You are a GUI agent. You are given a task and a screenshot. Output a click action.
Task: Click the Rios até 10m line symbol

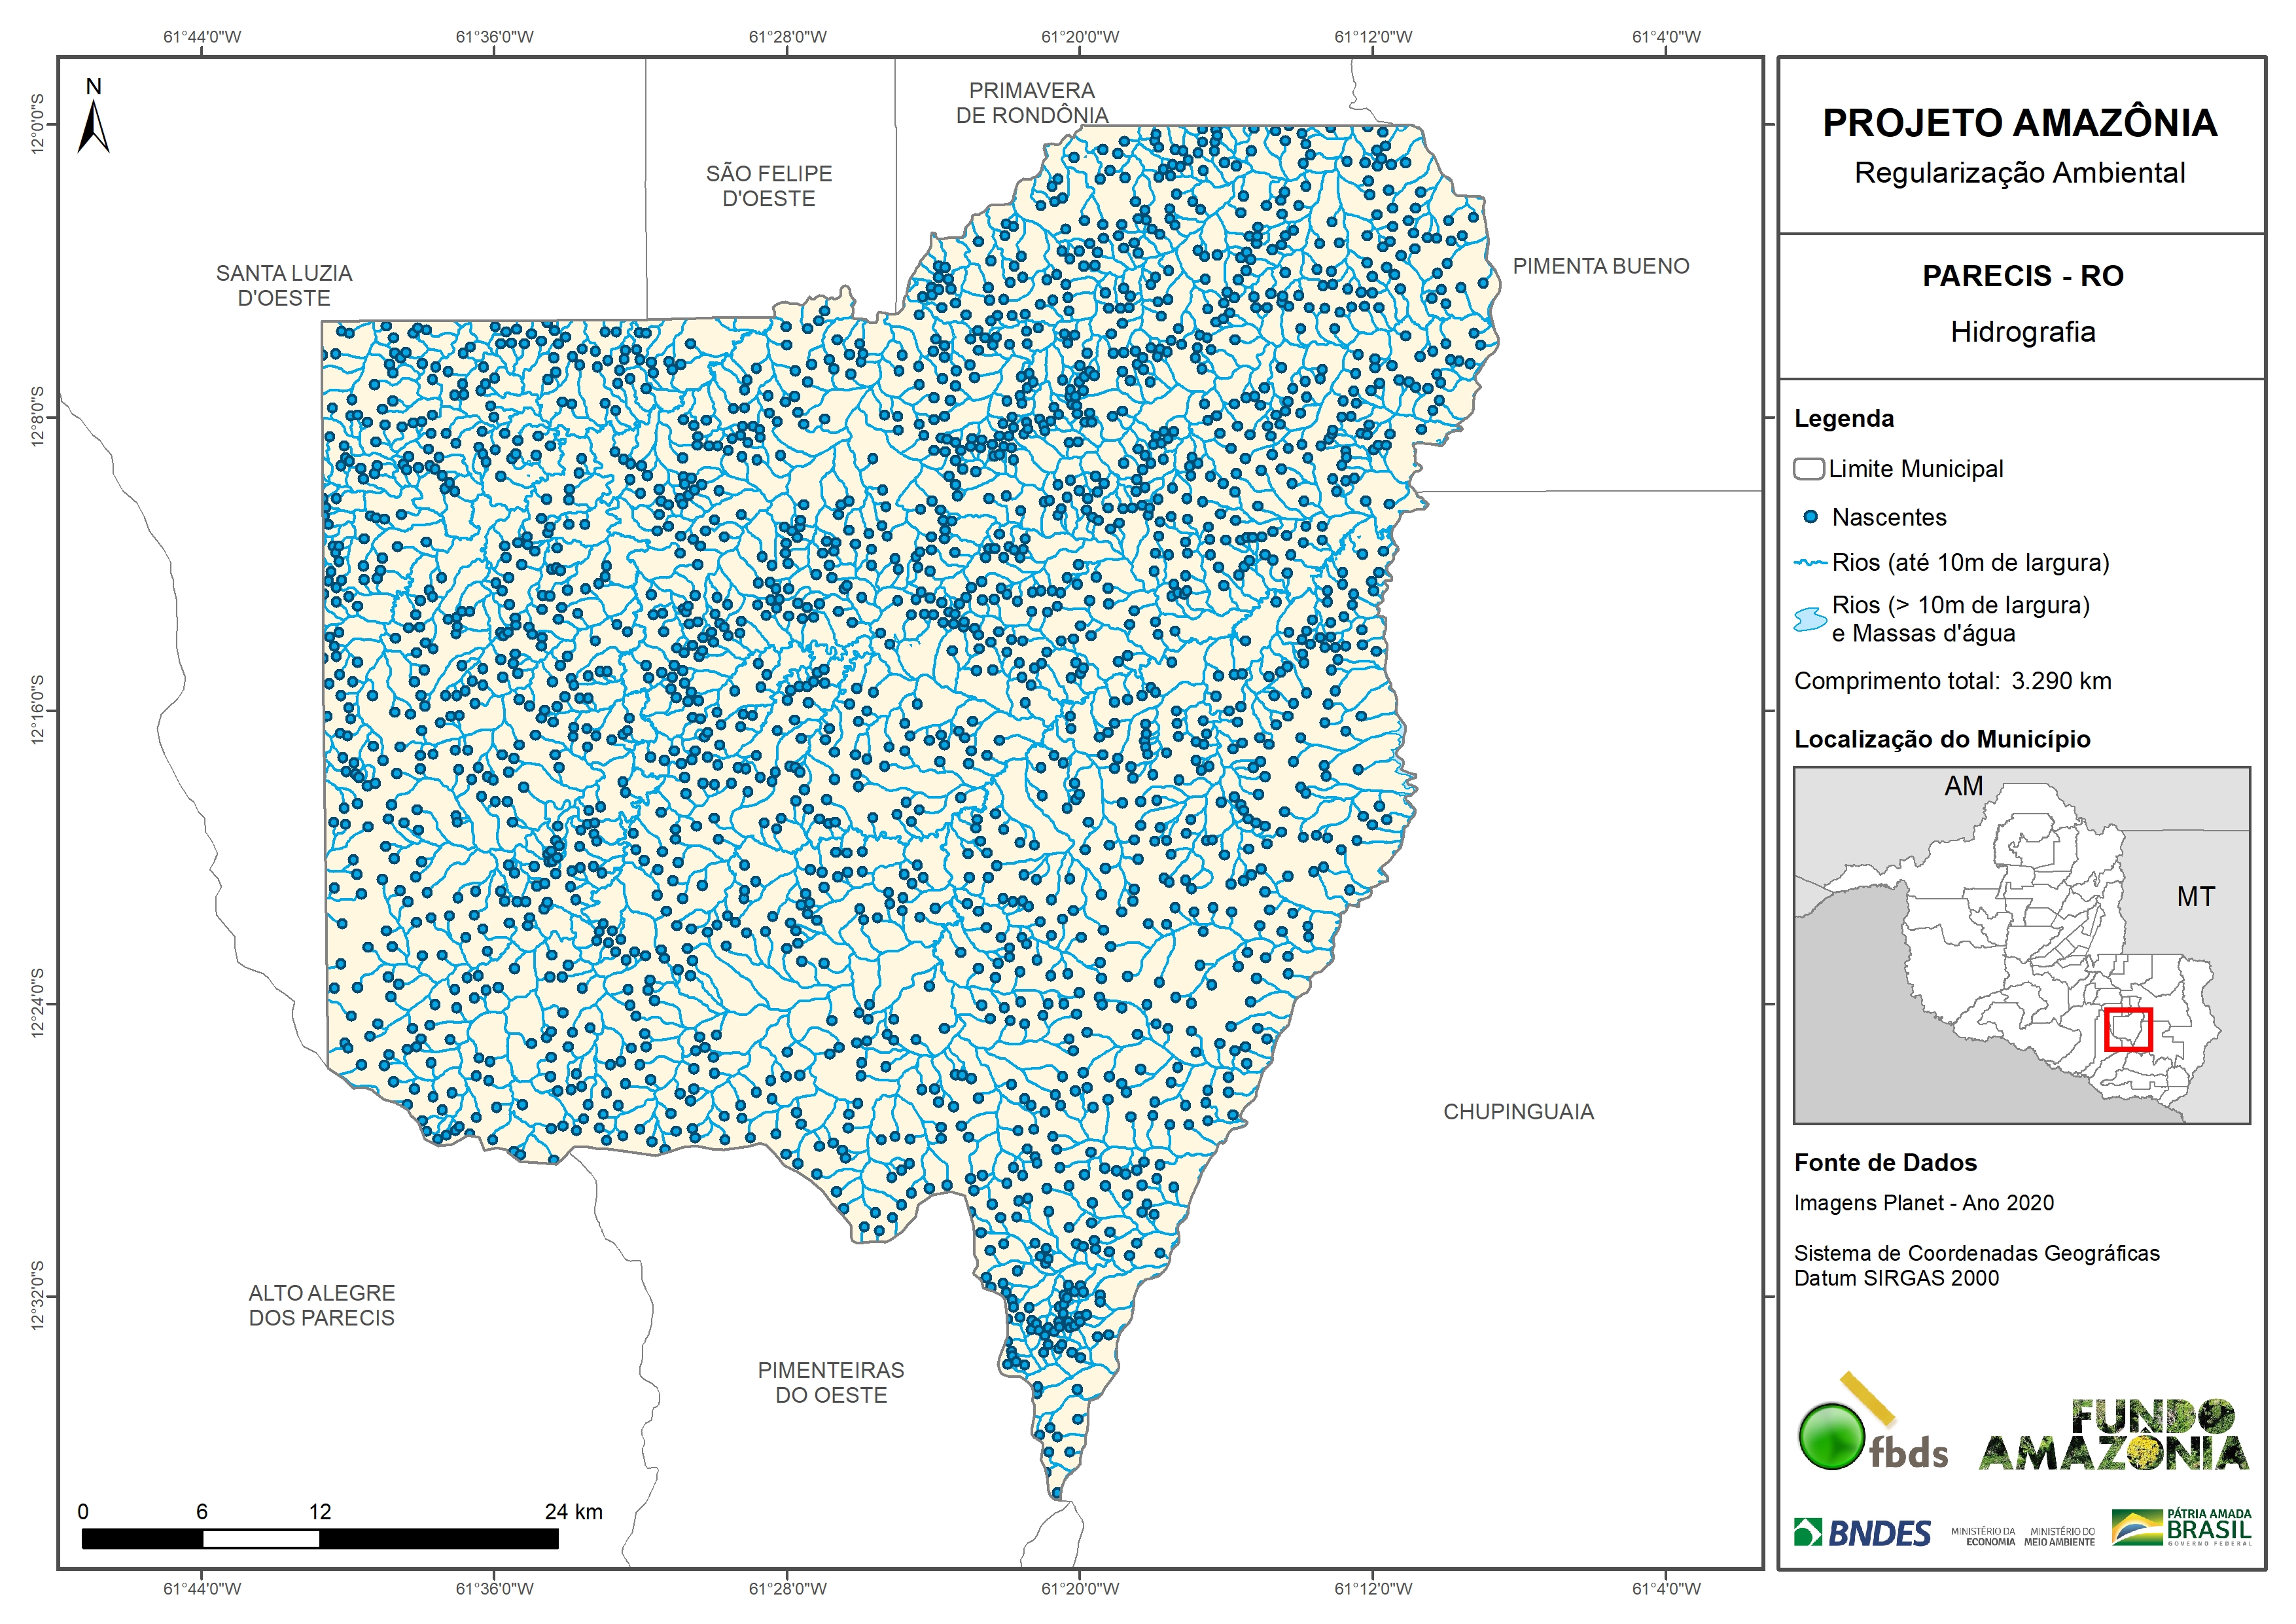coord(1810,564)
